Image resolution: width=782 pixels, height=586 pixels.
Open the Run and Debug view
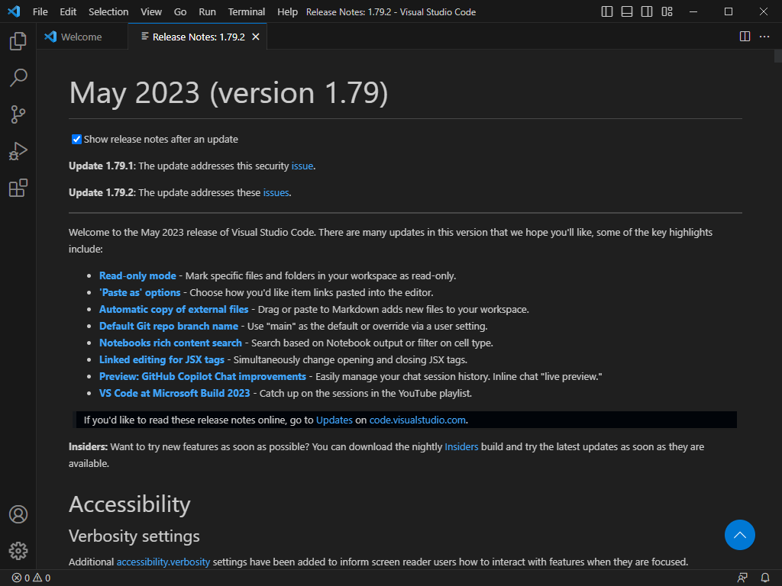[x=18, y=152]
